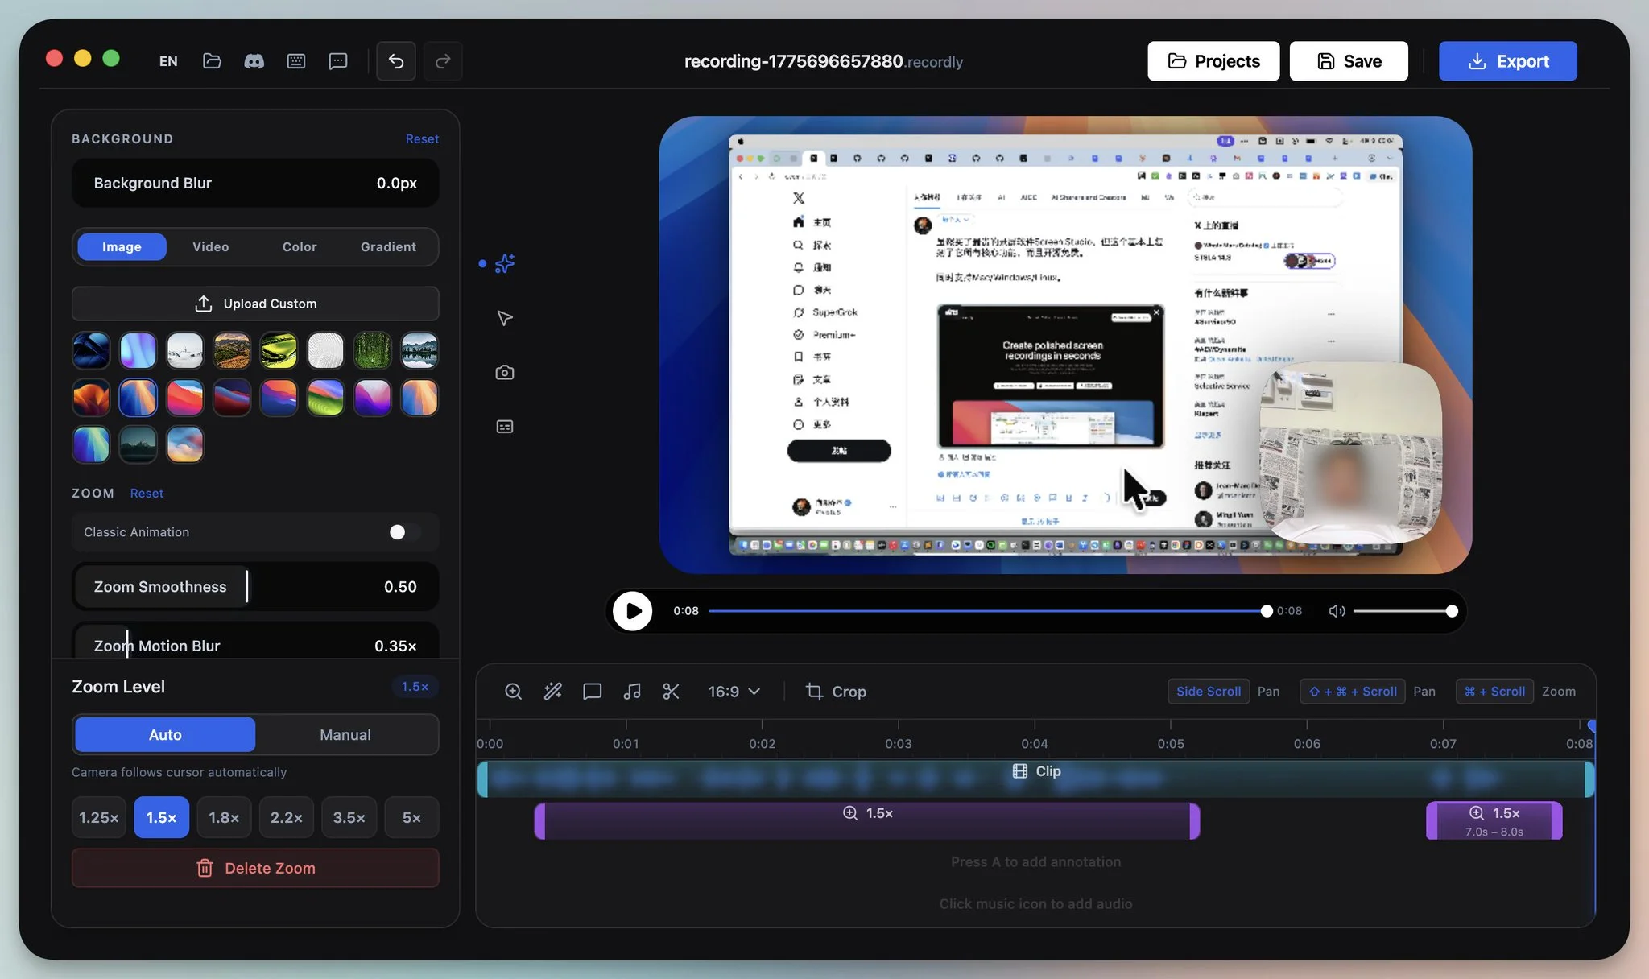Open the 16:9 aspect ratio dropdown

(733, 692)
